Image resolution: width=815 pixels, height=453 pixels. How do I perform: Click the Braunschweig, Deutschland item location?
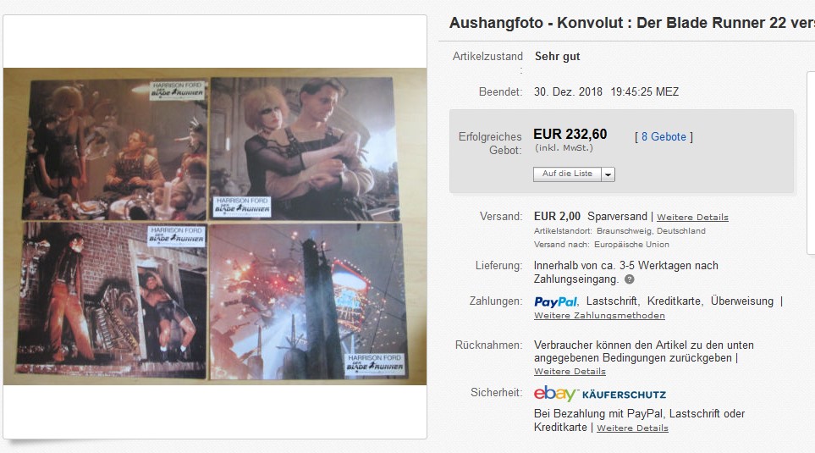click(x=651, y=231)
